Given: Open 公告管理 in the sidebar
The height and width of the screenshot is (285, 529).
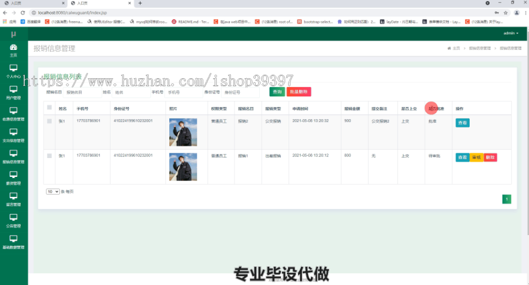Looking at the screenshot, I should tap(14, 220).
